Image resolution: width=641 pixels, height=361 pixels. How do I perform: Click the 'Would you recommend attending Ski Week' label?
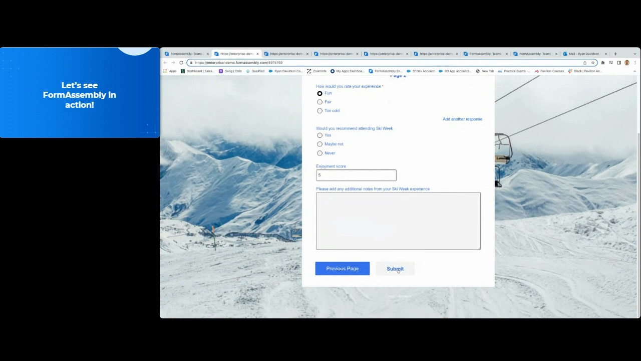point(354,128)
